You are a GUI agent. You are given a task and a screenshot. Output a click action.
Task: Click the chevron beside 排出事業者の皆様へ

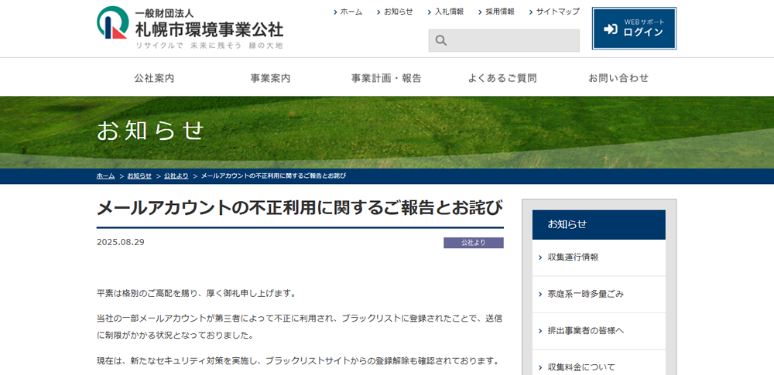[x=540, y=331]
